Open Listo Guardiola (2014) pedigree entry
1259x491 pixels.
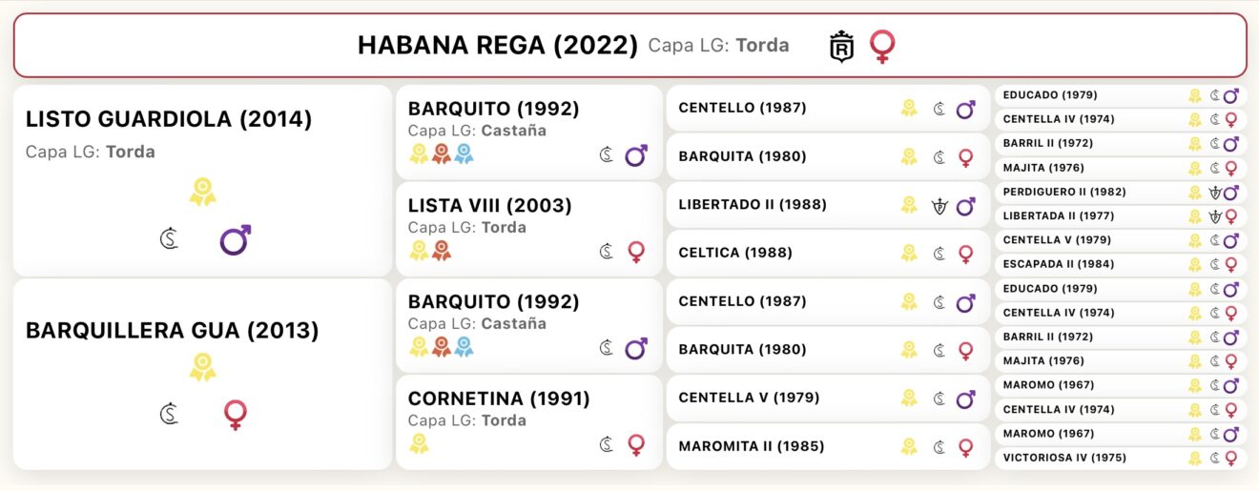point(202,180)
